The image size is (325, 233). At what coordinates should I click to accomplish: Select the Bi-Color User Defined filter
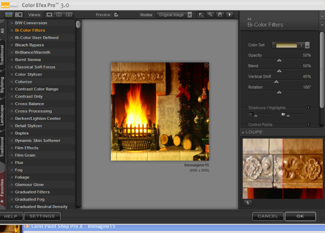pyautogui.click(x=37, y=38)
